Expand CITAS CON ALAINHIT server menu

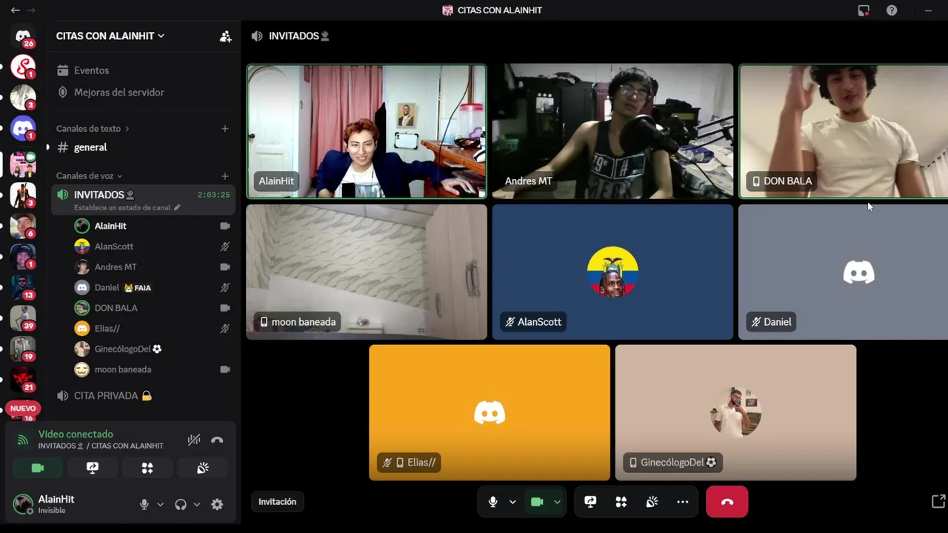[110, 36]
